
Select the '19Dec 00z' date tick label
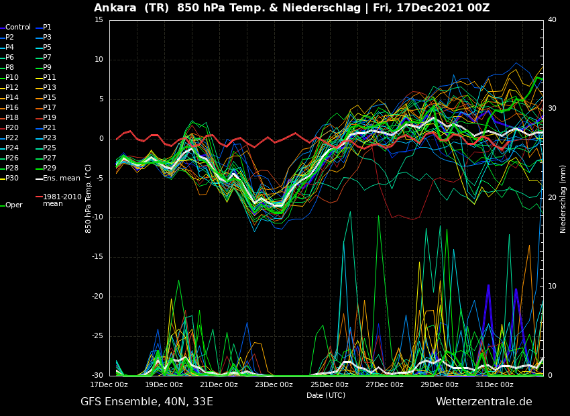coord(164,384)
